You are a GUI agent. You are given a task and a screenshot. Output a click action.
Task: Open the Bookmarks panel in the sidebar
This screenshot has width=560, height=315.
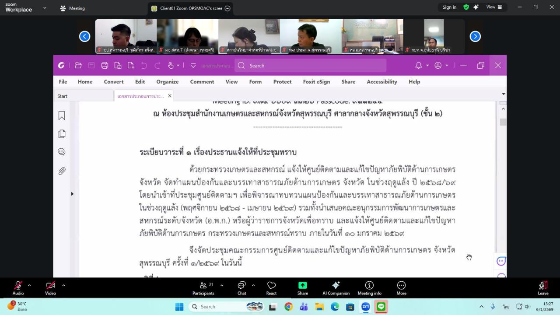(x=61, y=115)
